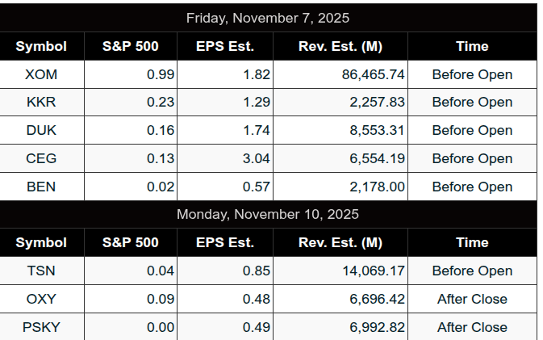Screen dimensions: 543x340
Task: Click the BEN ticker symbol
Action: 41,187
